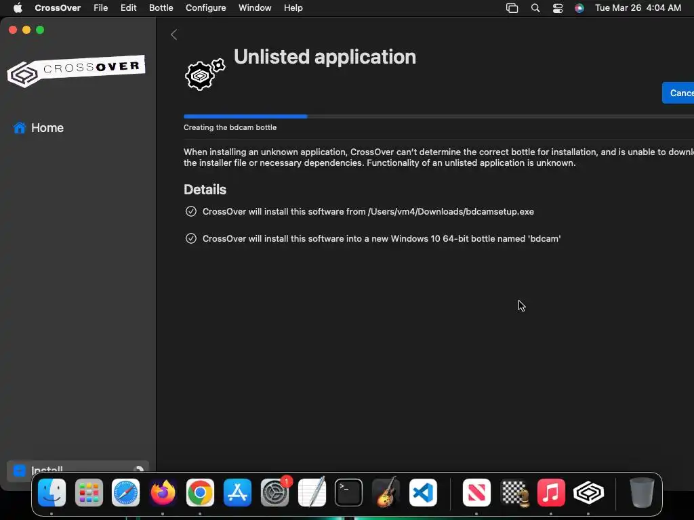Open Trash from the Dock
The height and width of the screenshot is (520, 694).
pyautogui.click(x=642, y=492)
